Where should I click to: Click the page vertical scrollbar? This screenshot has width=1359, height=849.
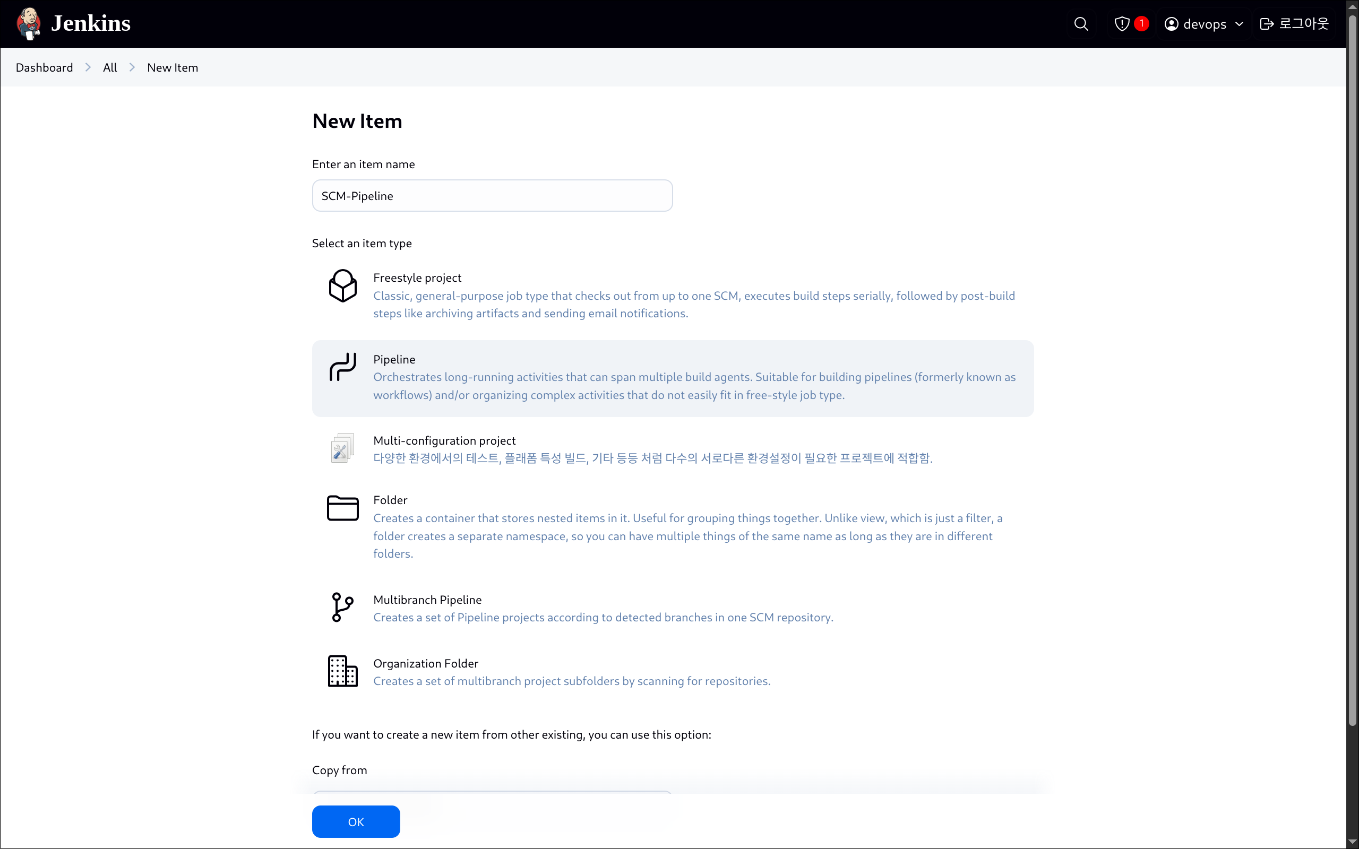pyautogui.click(x=1352, y=370)
